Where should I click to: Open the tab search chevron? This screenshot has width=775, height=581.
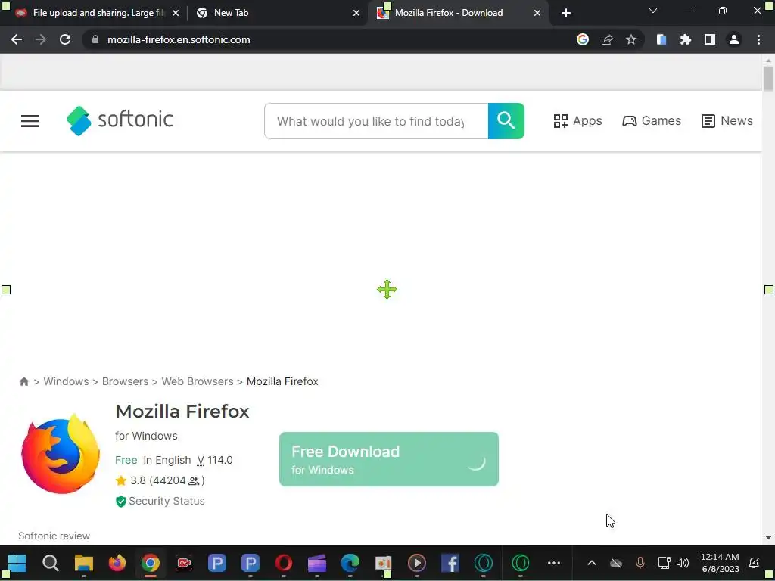(653, 11)
